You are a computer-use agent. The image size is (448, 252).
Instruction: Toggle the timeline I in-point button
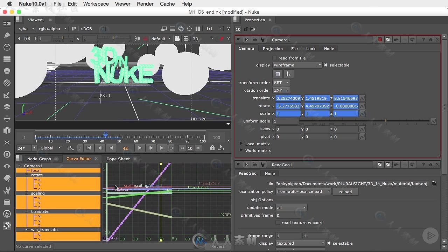coord(80,148)
